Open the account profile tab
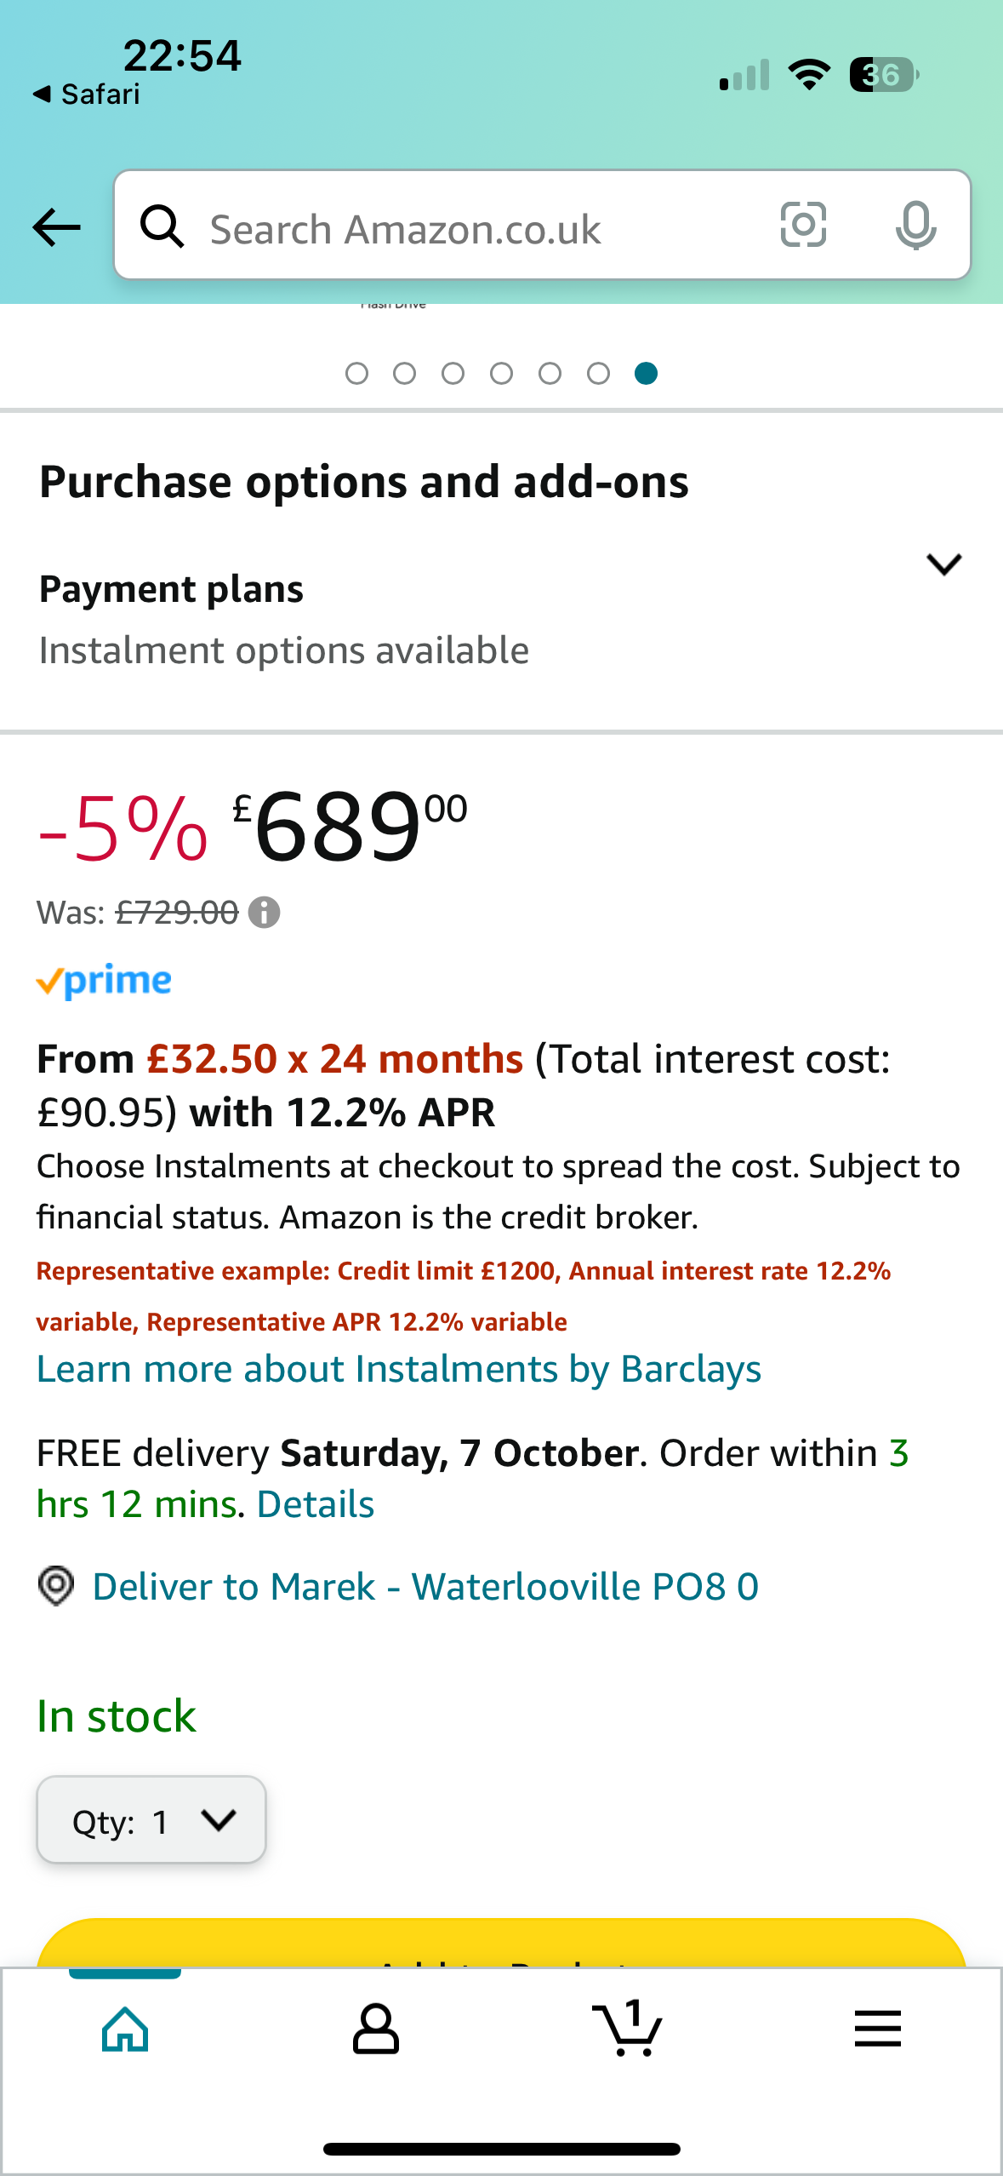 pos(375,2030)
